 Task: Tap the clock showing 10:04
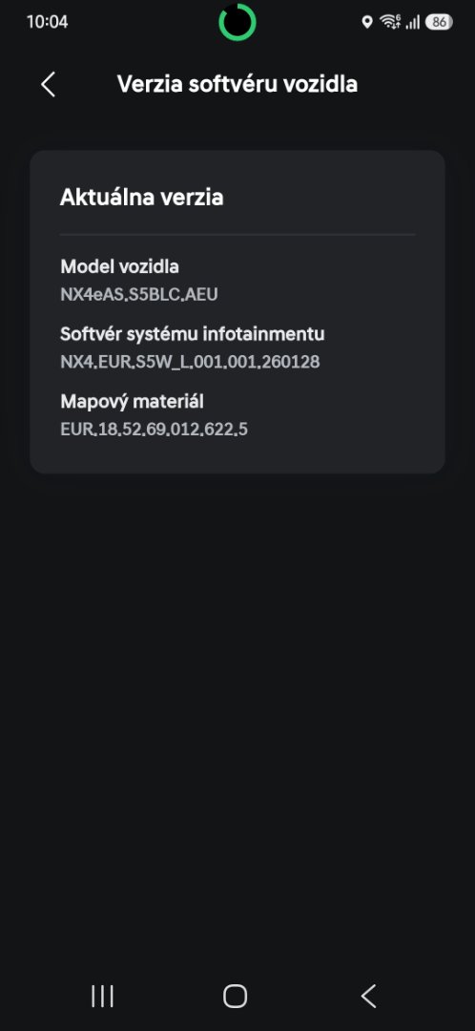[x=48, y=22]
